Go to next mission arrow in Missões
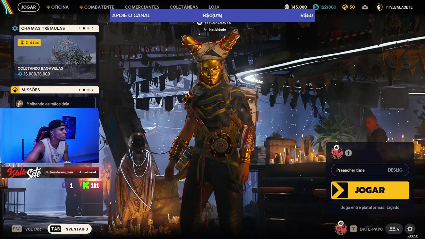Screen dimensions: 425x239 coord(93,90)
